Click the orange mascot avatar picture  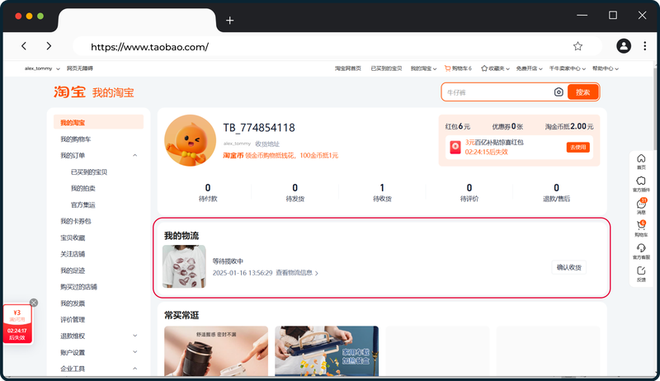[190, 140]
